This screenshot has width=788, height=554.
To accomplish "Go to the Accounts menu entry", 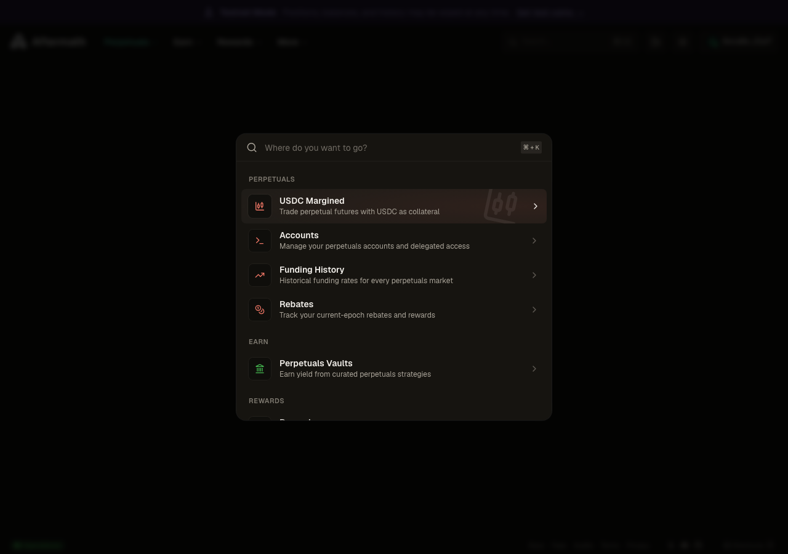I will 394,241.
